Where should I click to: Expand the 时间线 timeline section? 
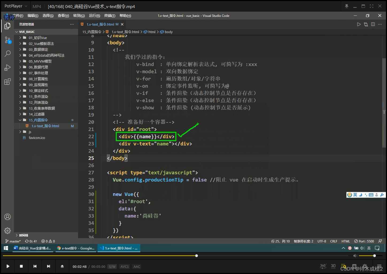(46, 235)
